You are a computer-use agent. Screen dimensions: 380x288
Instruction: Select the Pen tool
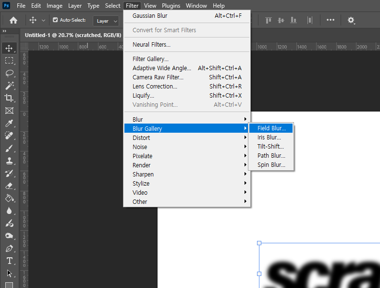(x=9, y=249)
